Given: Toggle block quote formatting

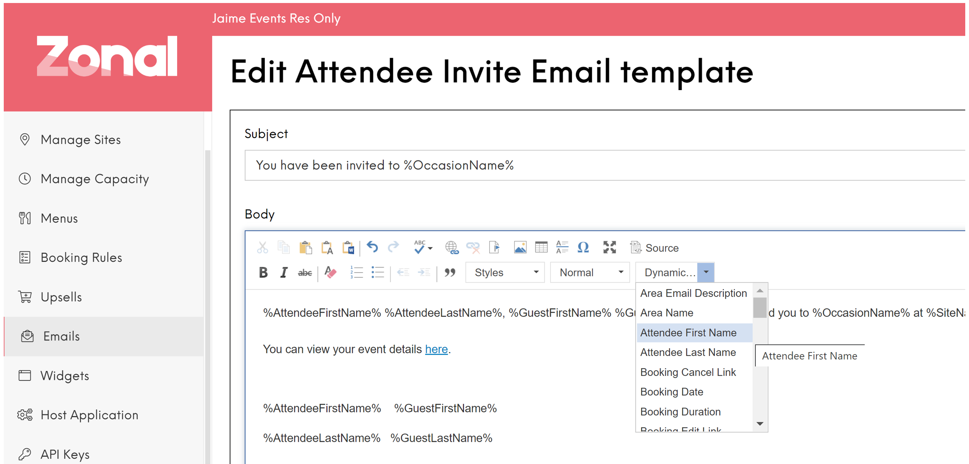Looking at the screenshot, I should (450, 273).
